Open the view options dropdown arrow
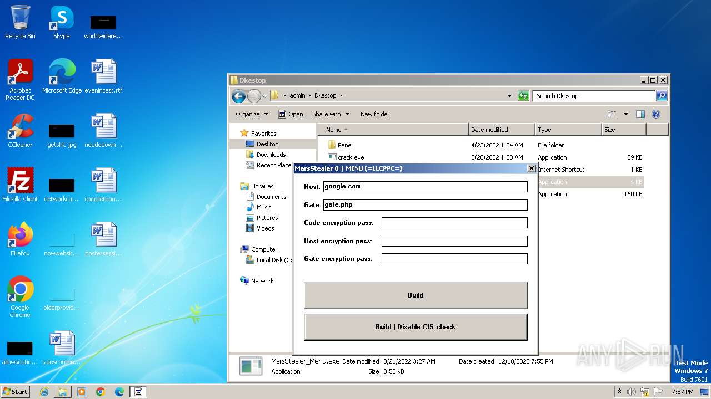This screenshot has width=711, height=399. (625, 114)
